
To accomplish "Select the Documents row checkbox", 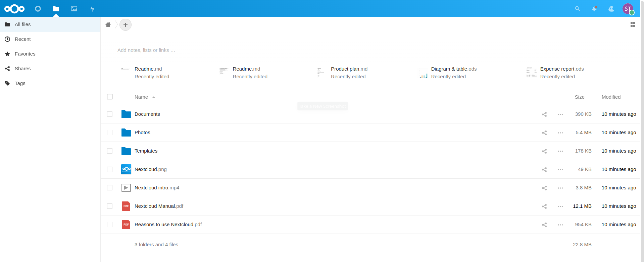I will tap(110, 114).
